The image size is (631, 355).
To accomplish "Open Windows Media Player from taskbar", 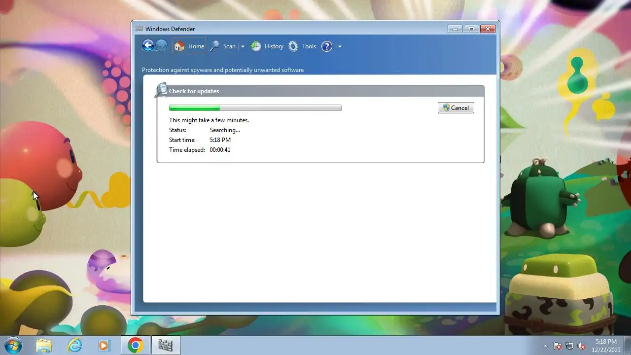I will (104, 346).
